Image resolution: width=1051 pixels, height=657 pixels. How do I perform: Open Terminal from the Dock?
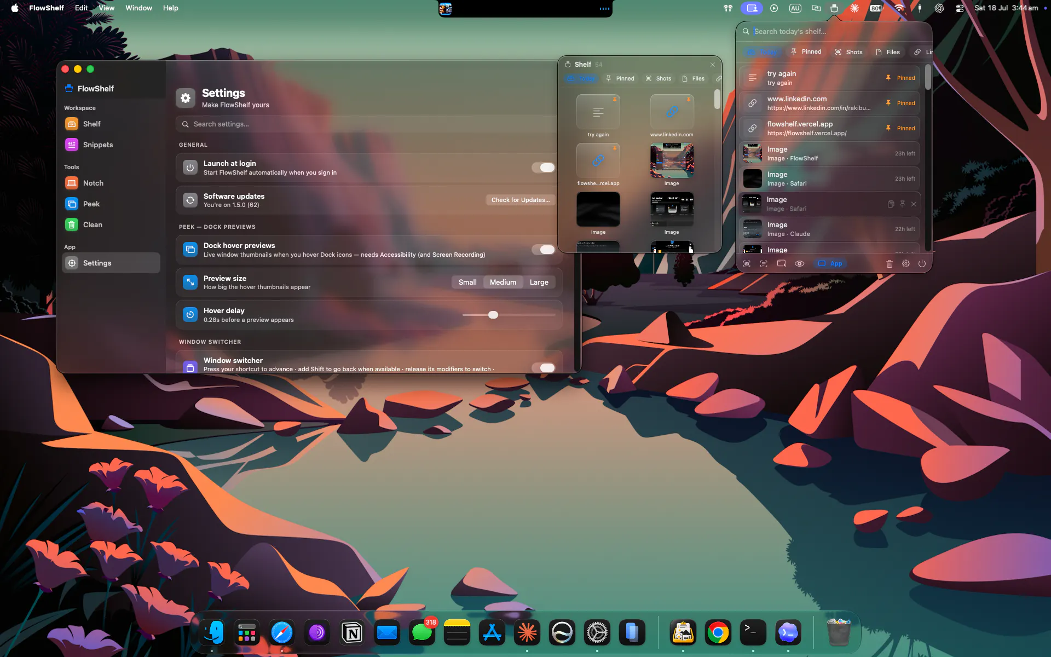(x=753, y=633)
